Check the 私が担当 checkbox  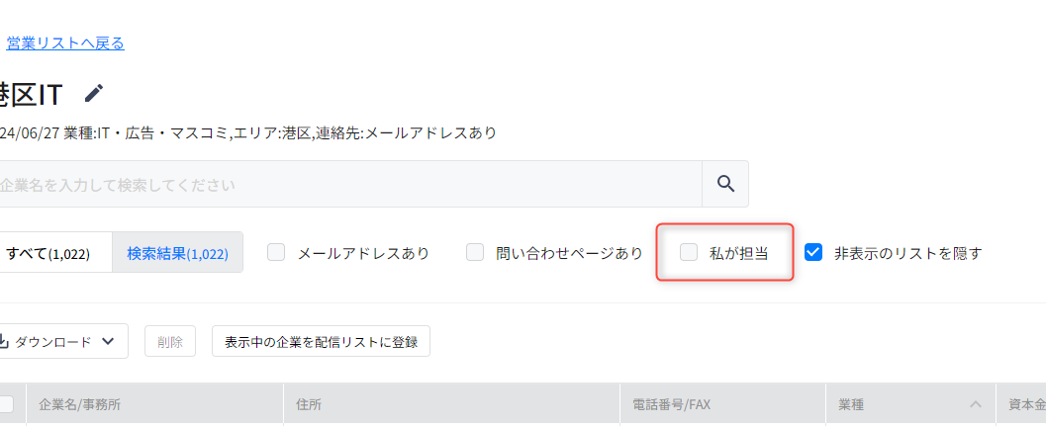689,253
